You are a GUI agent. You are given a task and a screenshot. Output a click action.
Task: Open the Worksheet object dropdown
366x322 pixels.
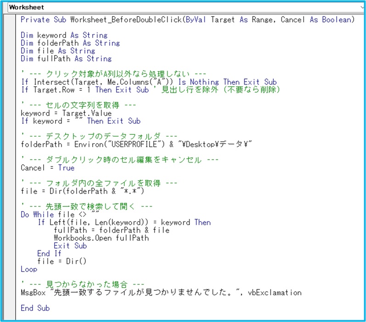tap(183, 7)
